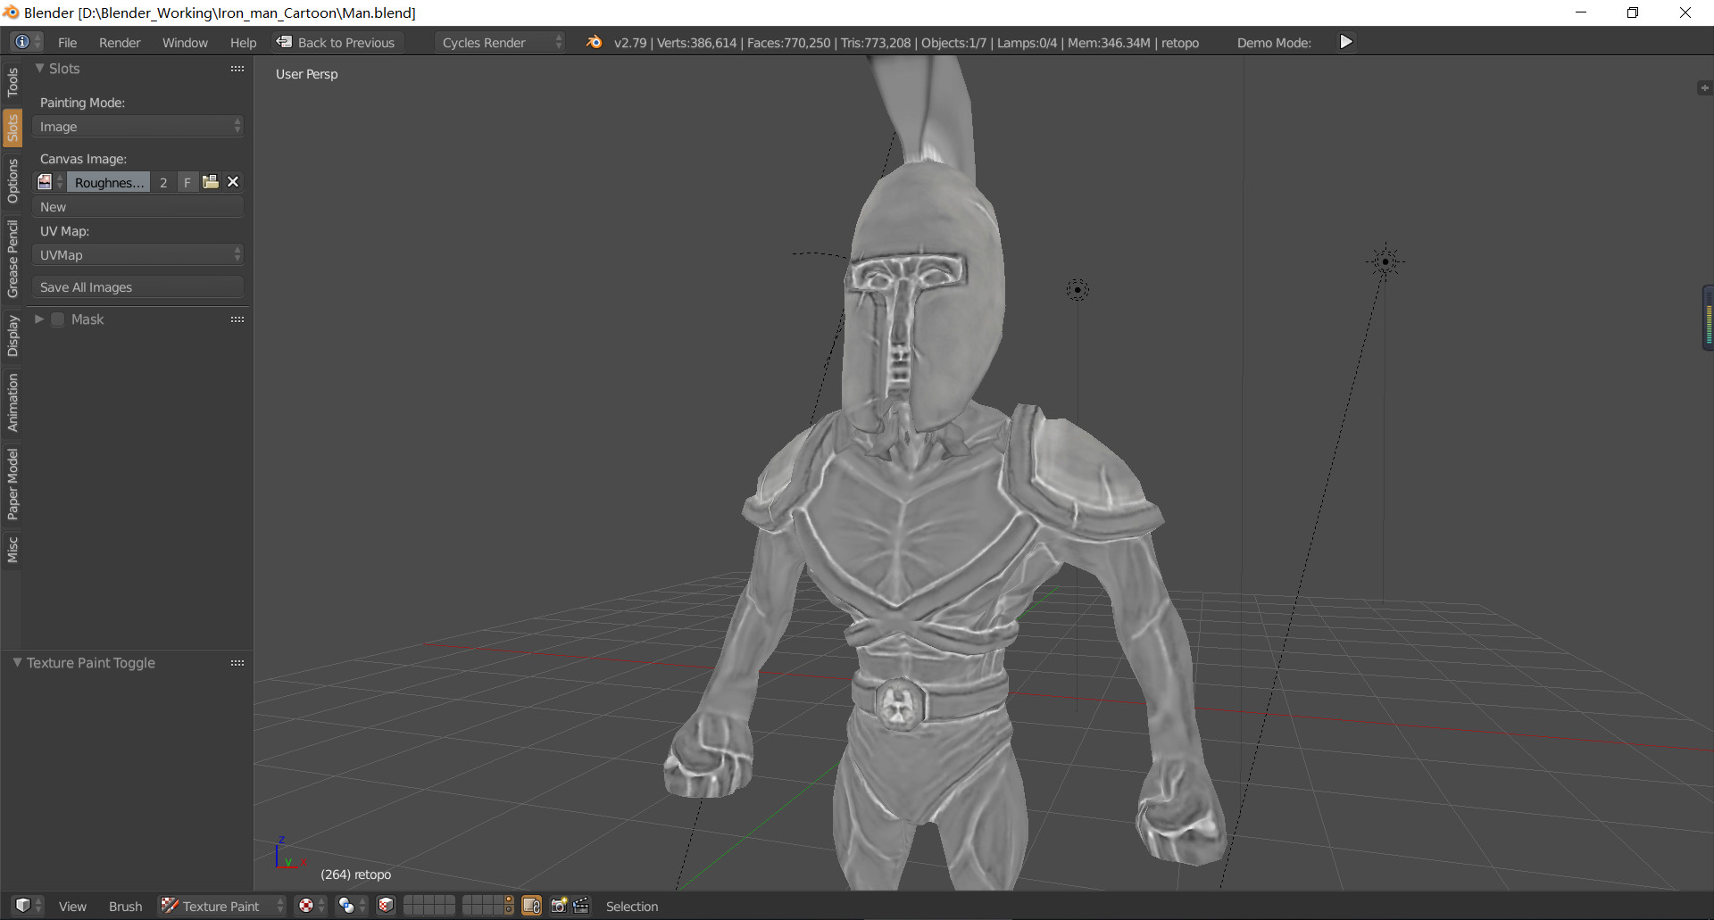
Task: Toggle the scene lock icon in header
Action: pos(533,905)
